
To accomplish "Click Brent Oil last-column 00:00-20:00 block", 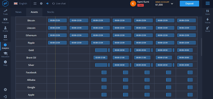I will tap(185, 57).
